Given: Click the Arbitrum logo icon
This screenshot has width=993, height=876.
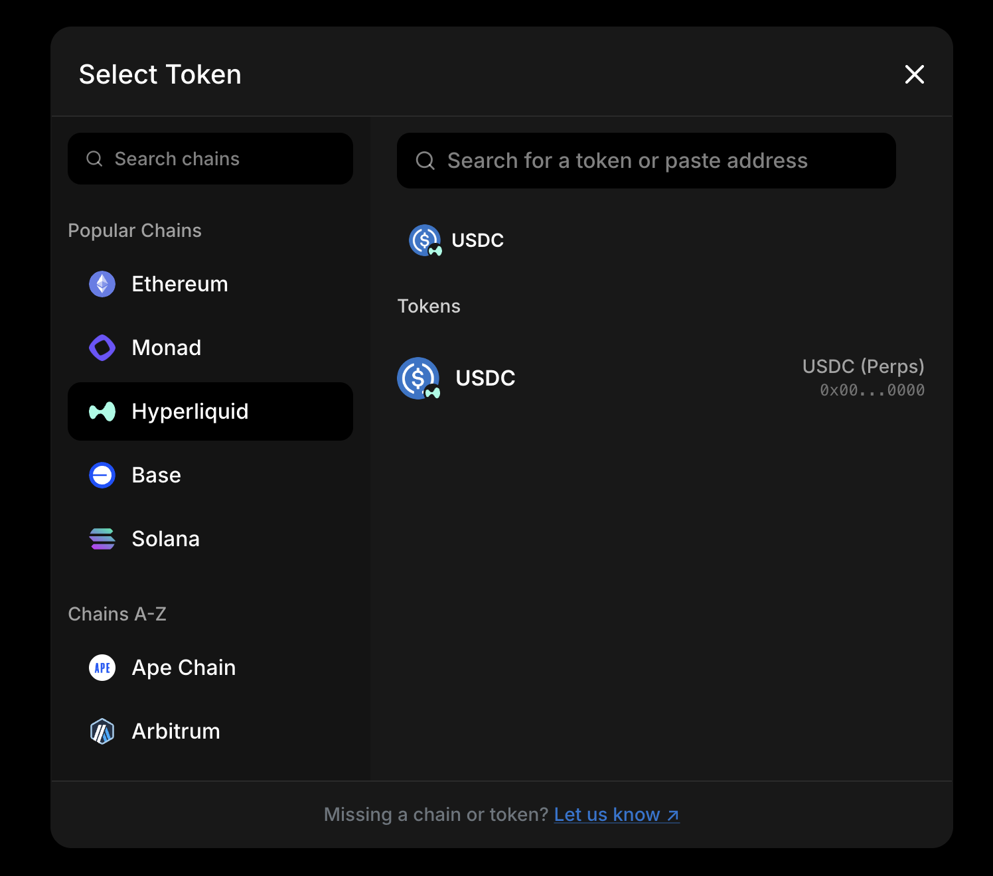Looking at the screenshot, I should point(102,731).
